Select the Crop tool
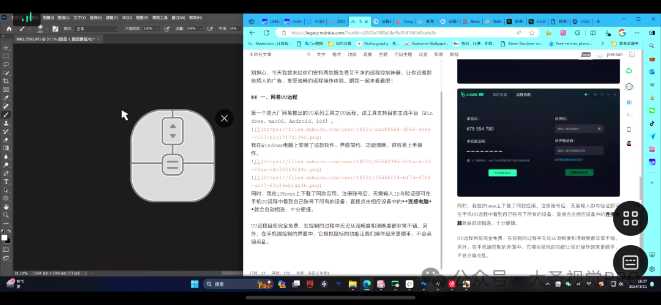Screen dimensions: 661x305 (x=6, y=81)
